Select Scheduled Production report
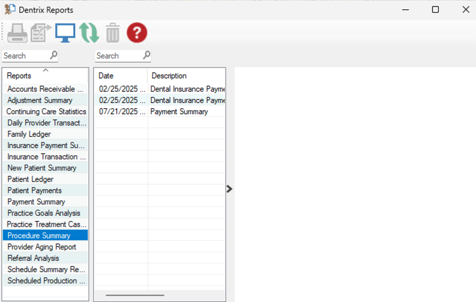Image resolution: width=476 pixels, height=302 pixels. [45, 281]
